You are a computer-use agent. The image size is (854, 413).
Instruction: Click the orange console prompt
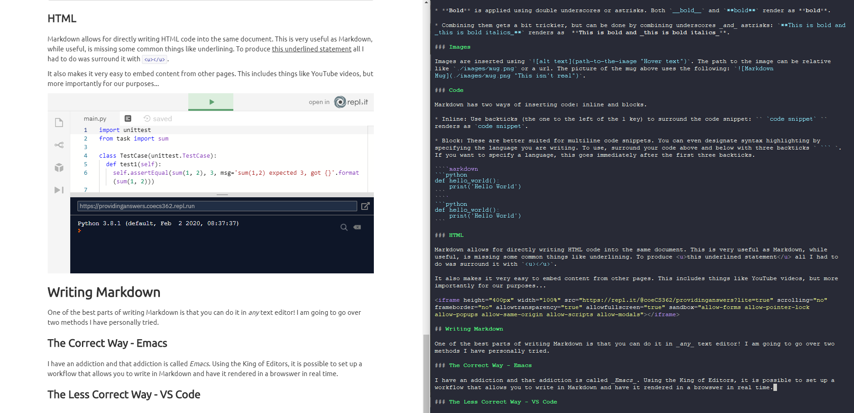tap(79, 230)
